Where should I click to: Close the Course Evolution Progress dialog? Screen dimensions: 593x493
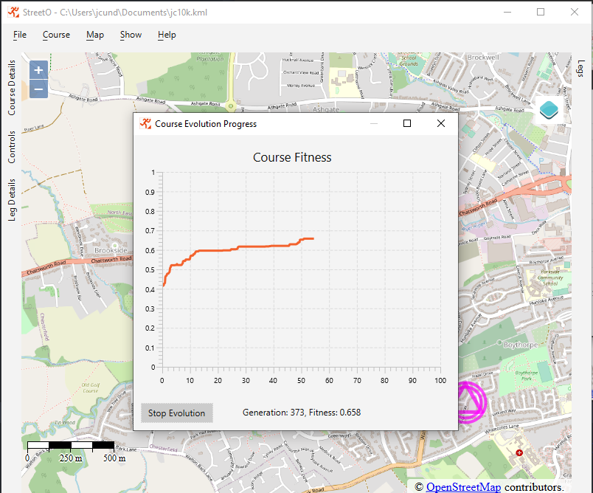point(441,124)
